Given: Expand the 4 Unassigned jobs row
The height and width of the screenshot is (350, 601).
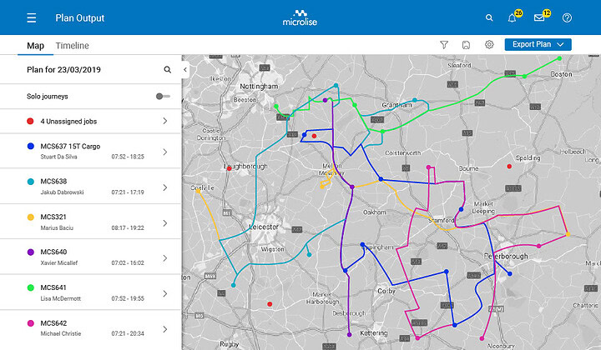Looking at the screenshot, I should pyautogui.click(x=164, y=121).
